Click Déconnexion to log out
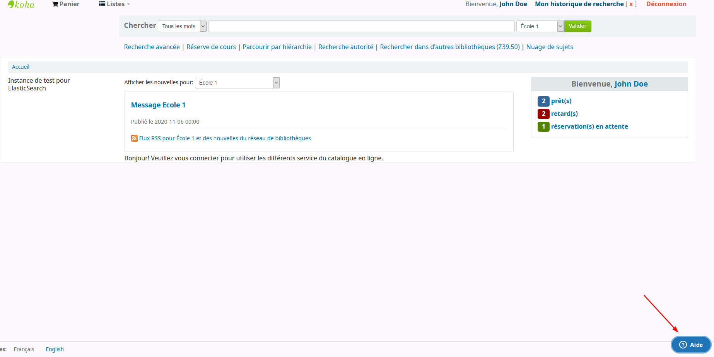The image size is (714, 357). coord(666,4)
